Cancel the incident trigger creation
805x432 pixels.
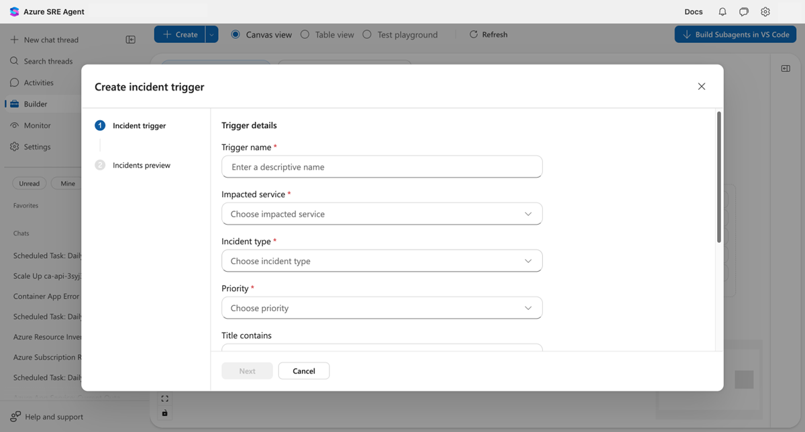coord(304,370)
